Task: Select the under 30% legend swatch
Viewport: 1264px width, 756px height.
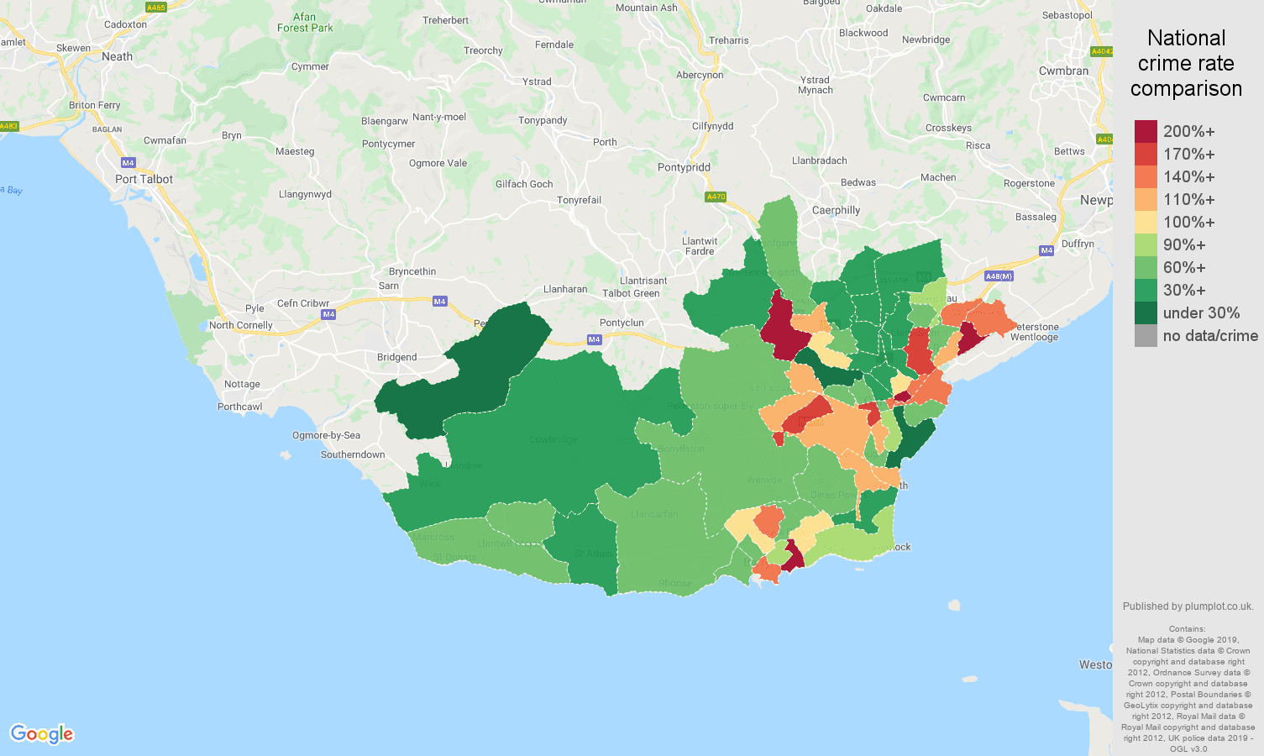Action: (x=1146, y=312)
